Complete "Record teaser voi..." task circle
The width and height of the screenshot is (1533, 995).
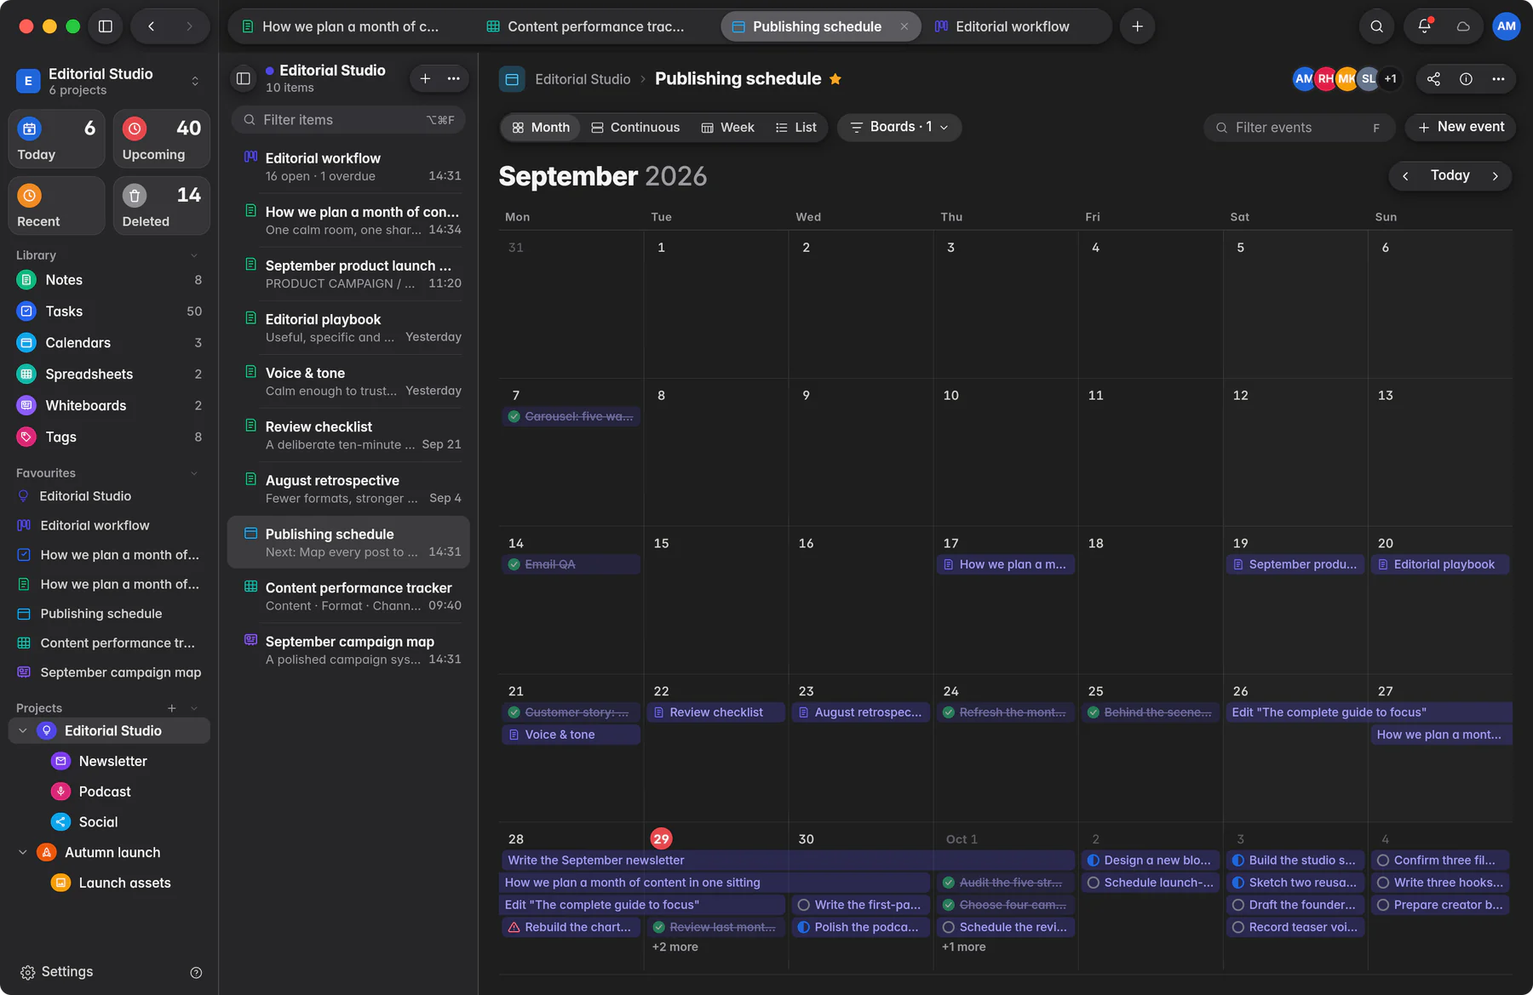[x=1238, y=927]
